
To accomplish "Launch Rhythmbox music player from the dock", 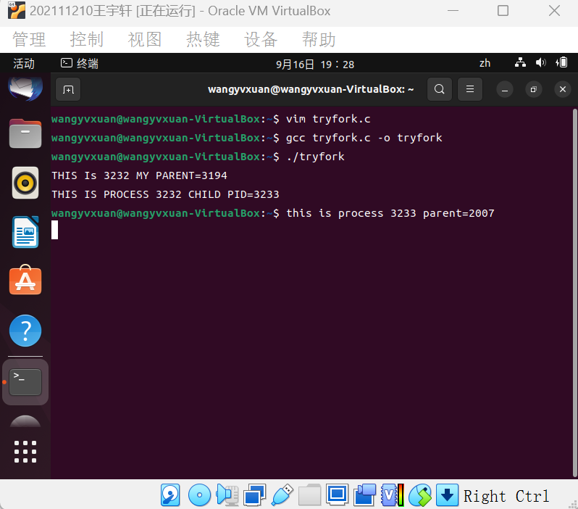I will 25,183.
